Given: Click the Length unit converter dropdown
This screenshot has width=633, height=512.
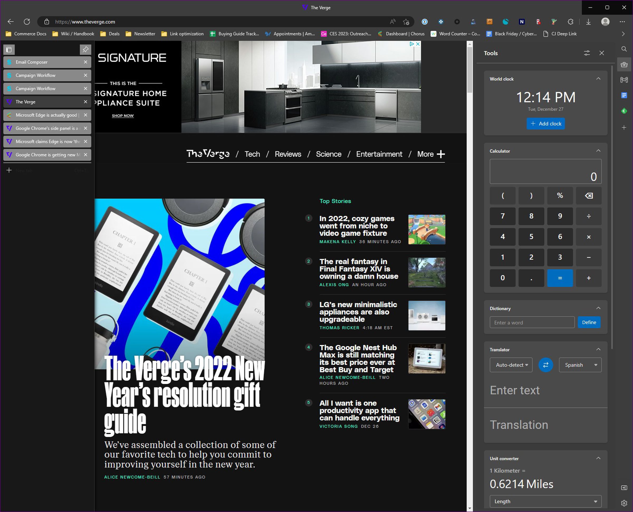Looking at the screenshot, I should coord(546,501).
